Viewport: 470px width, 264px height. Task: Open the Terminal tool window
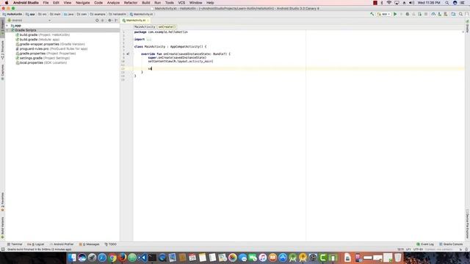click(15, 244)
